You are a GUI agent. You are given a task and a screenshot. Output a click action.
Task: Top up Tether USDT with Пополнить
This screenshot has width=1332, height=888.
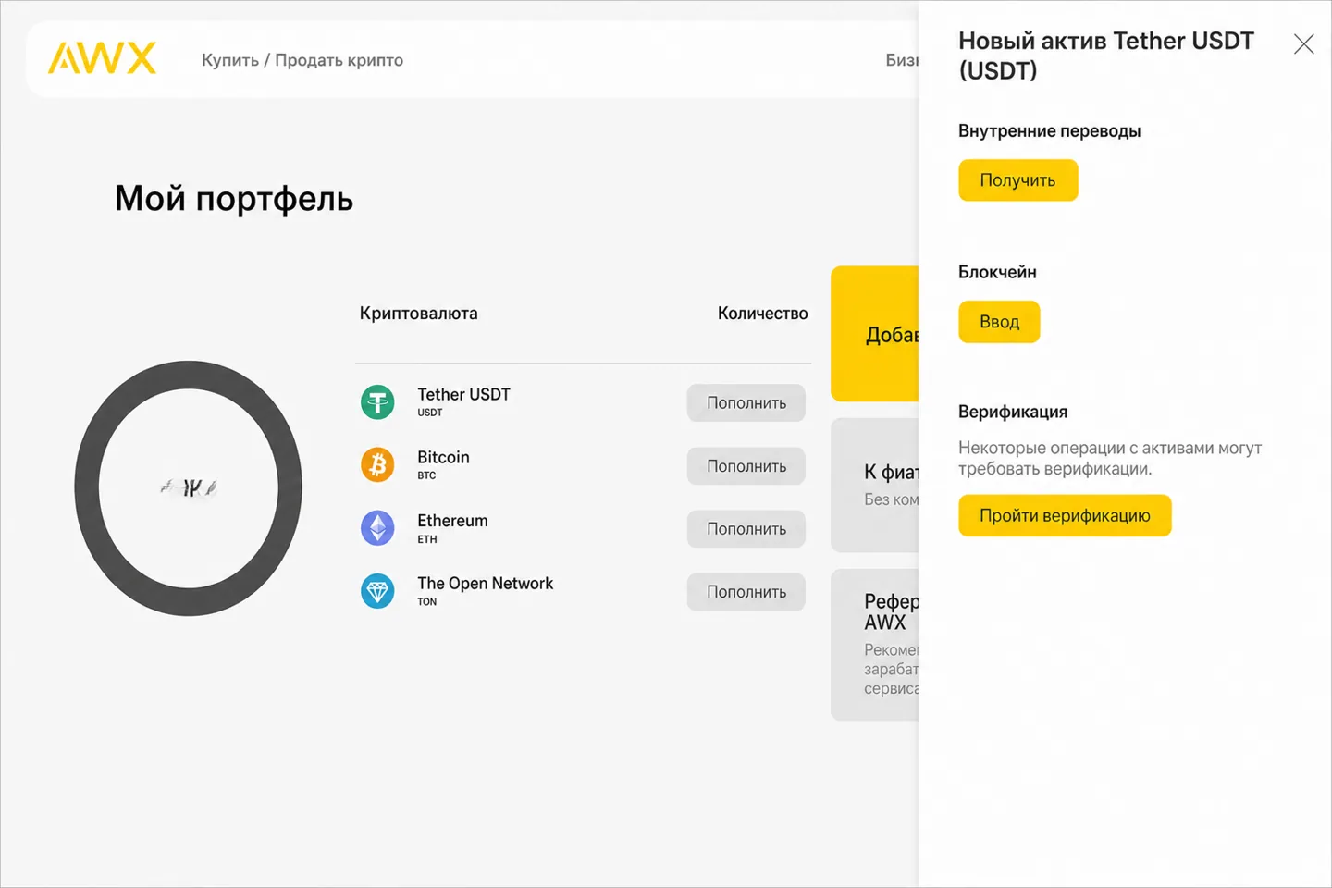click(746, 402)
